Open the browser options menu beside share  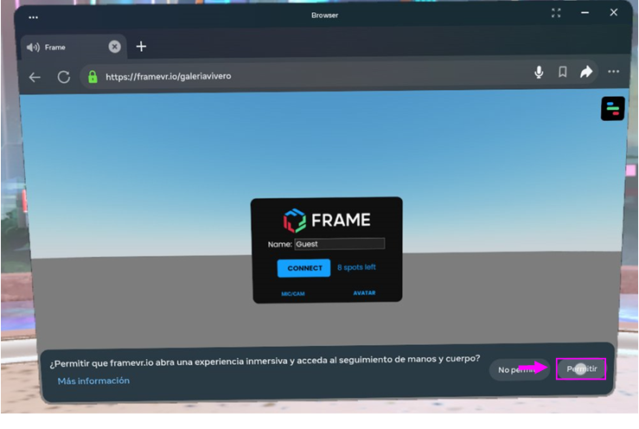(x=613, y=72)
